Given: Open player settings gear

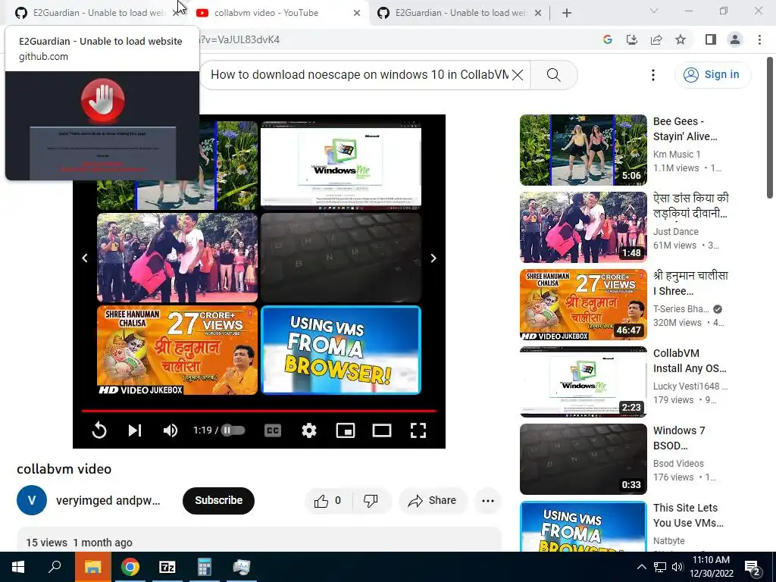Looking at the screenshot, I should pos(309,430).
